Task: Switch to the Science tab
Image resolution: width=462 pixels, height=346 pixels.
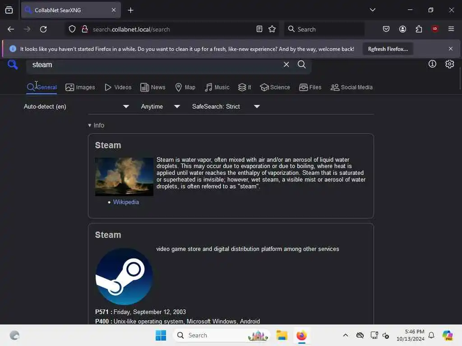Action: click(275, 87)
